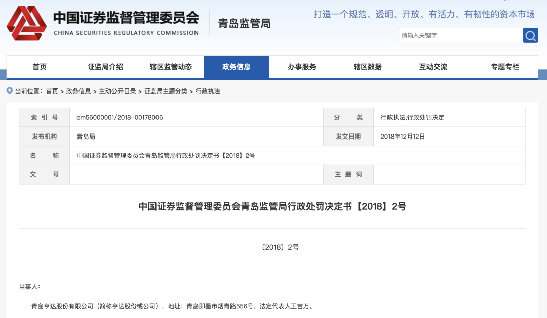Select index number bm56000001/2018-00178006
This screenshot has height=318, width=547.
120,117
